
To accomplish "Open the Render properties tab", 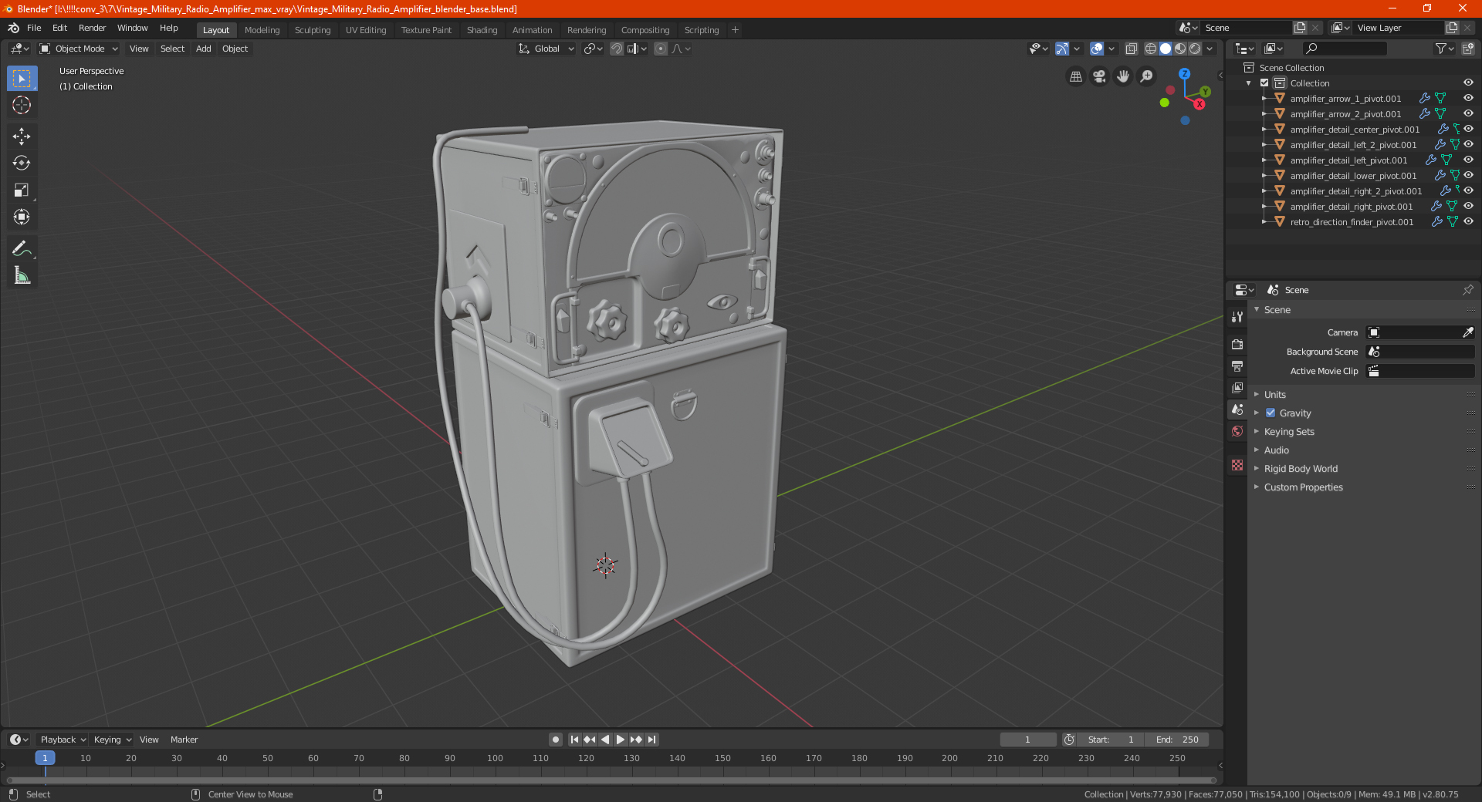I will point(1237,344).
